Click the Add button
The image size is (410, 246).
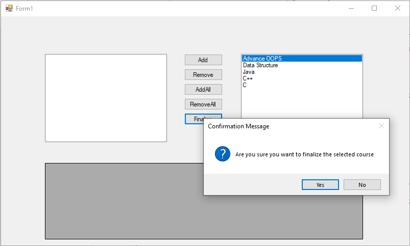(203, 60)
